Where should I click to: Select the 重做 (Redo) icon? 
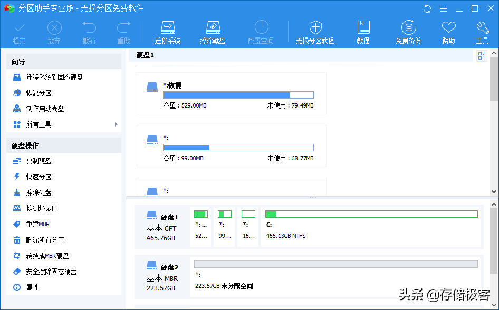coord(123,31)
